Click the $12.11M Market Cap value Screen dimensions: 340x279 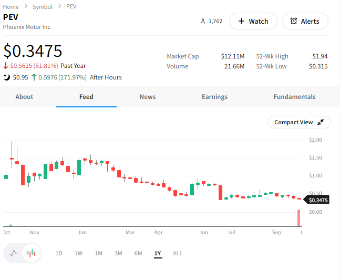coord(233,56)
